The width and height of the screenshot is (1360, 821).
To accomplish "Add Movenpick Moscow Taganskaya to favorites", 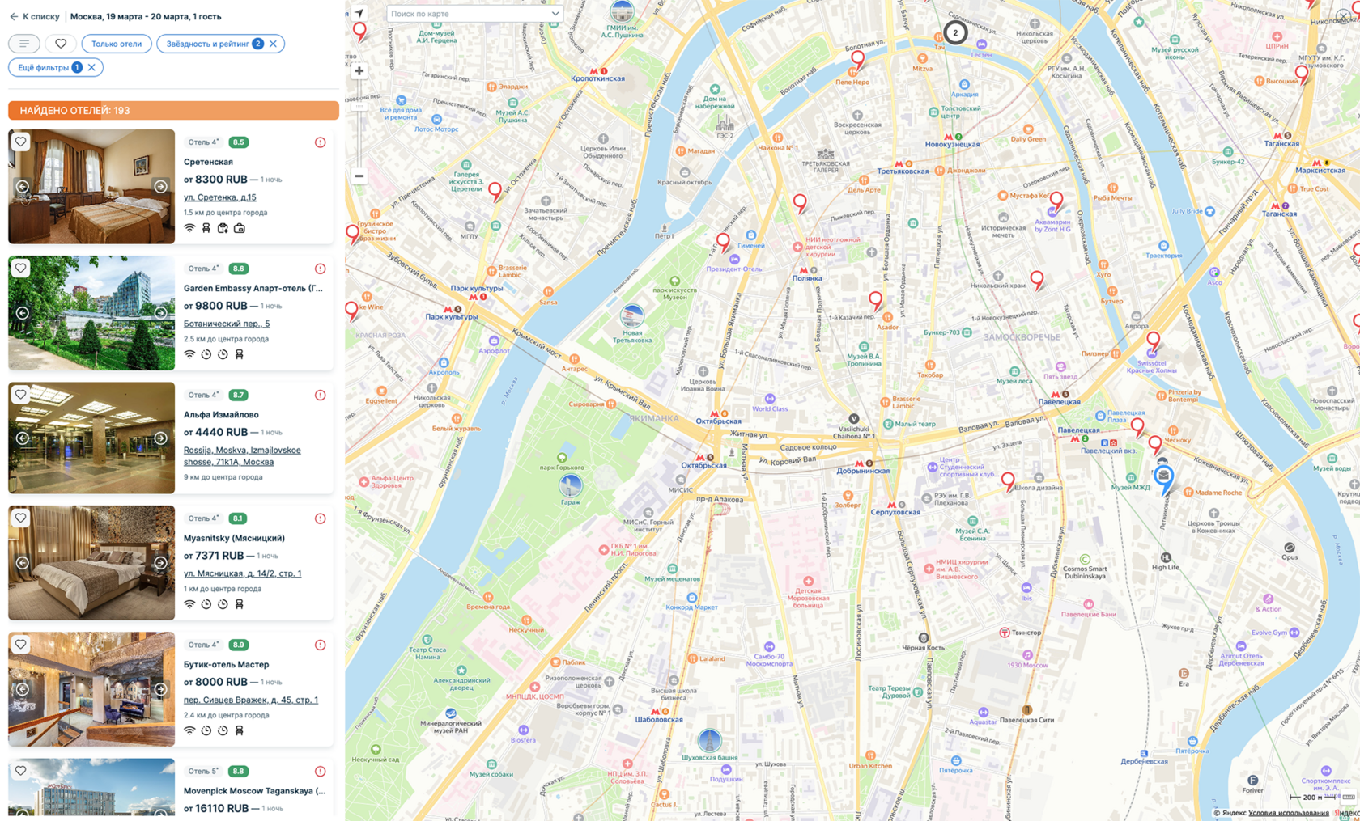I will click(x=21, y=771).
